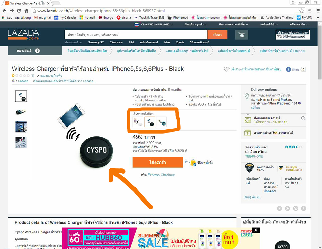Viewport: 322px width, 249px height.
Task: Select the teal charger color option
Action: coord(161,122)
